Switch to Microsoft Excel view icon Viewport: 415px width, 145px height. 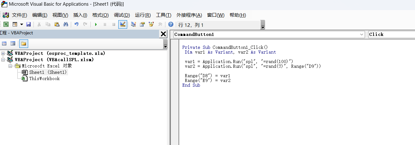coord(6,24)
